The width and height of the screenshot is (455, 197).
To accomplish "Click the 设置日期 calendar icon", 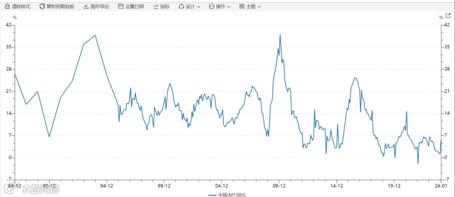I will 121,6.
